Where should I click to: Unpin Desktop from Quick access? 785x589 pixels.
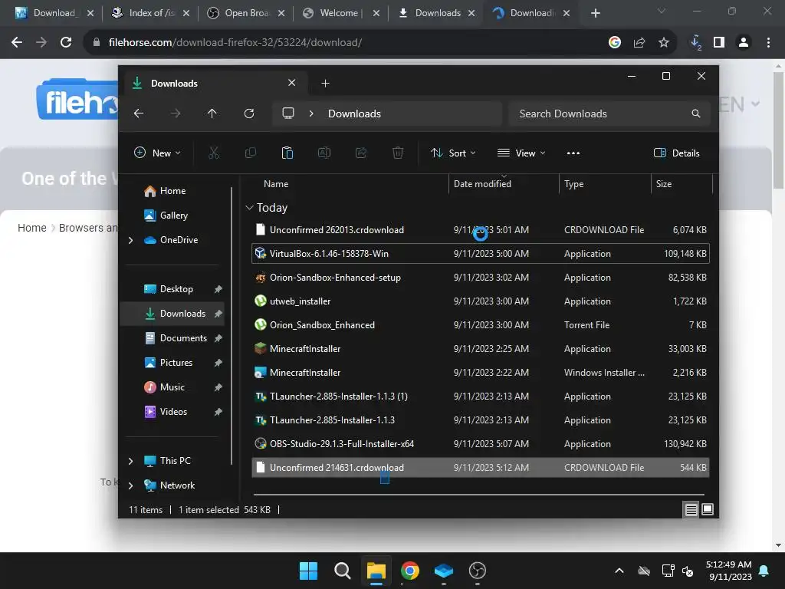218,289
